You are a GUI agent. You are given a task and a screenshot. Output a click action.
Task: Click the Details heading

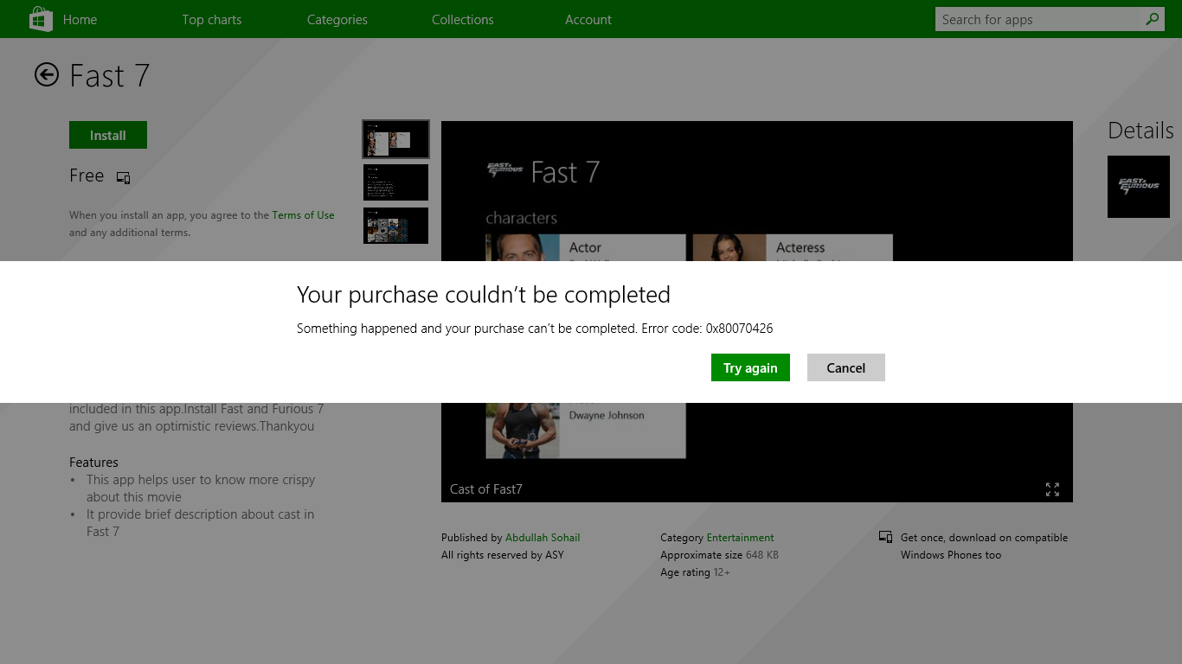click(x=1140, y=131)
